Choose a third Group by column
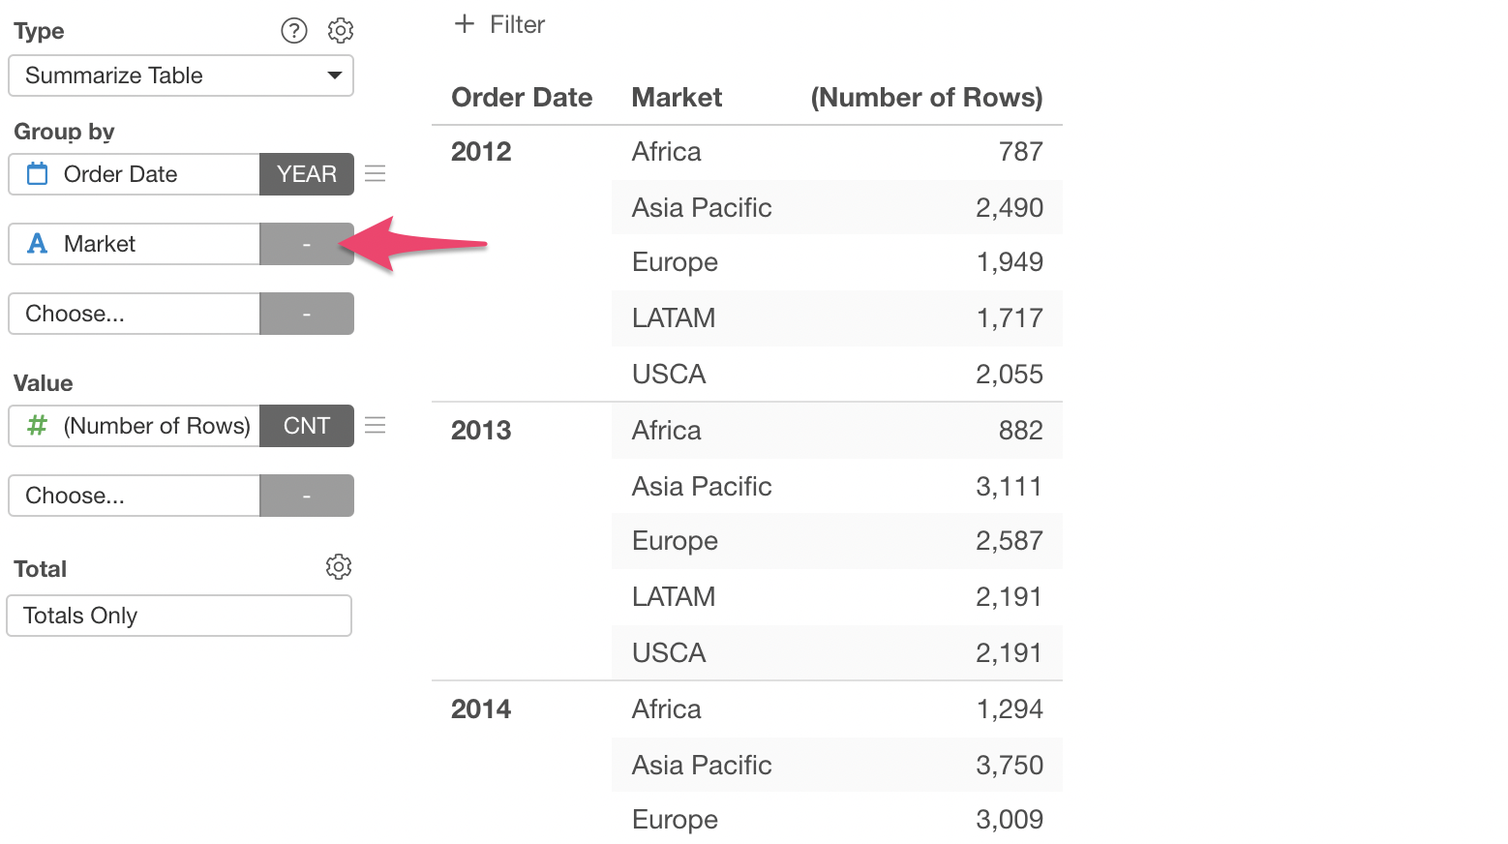 134,314
